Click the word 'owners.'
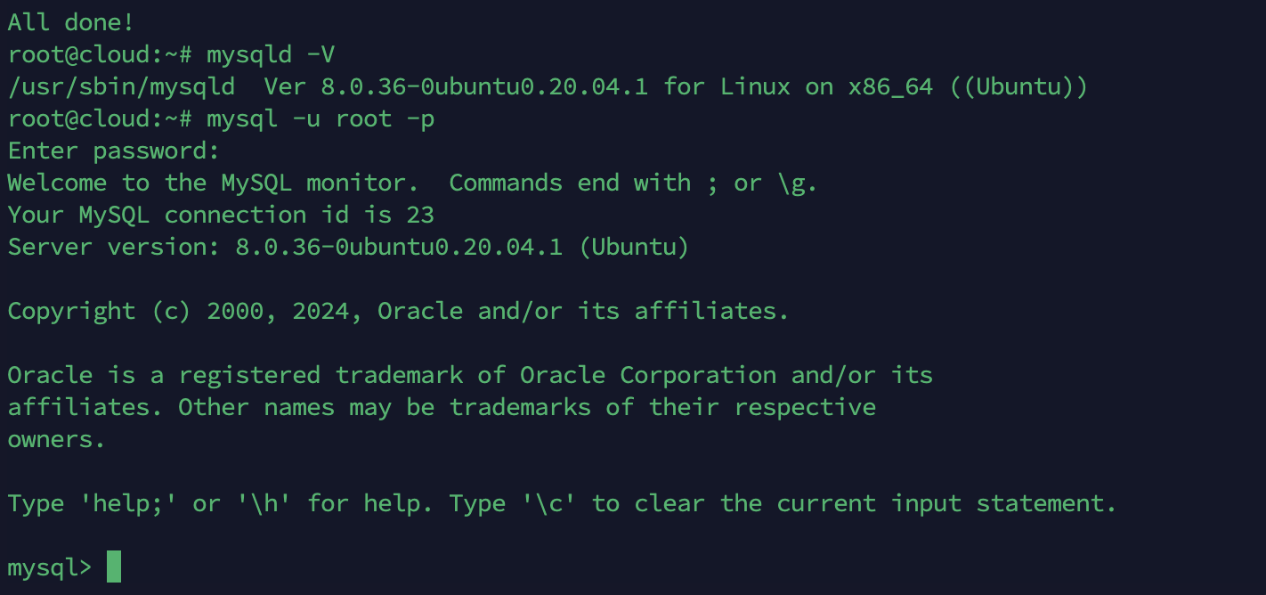This screenshot has width=1266, height=595. click(x=57, y=439)
